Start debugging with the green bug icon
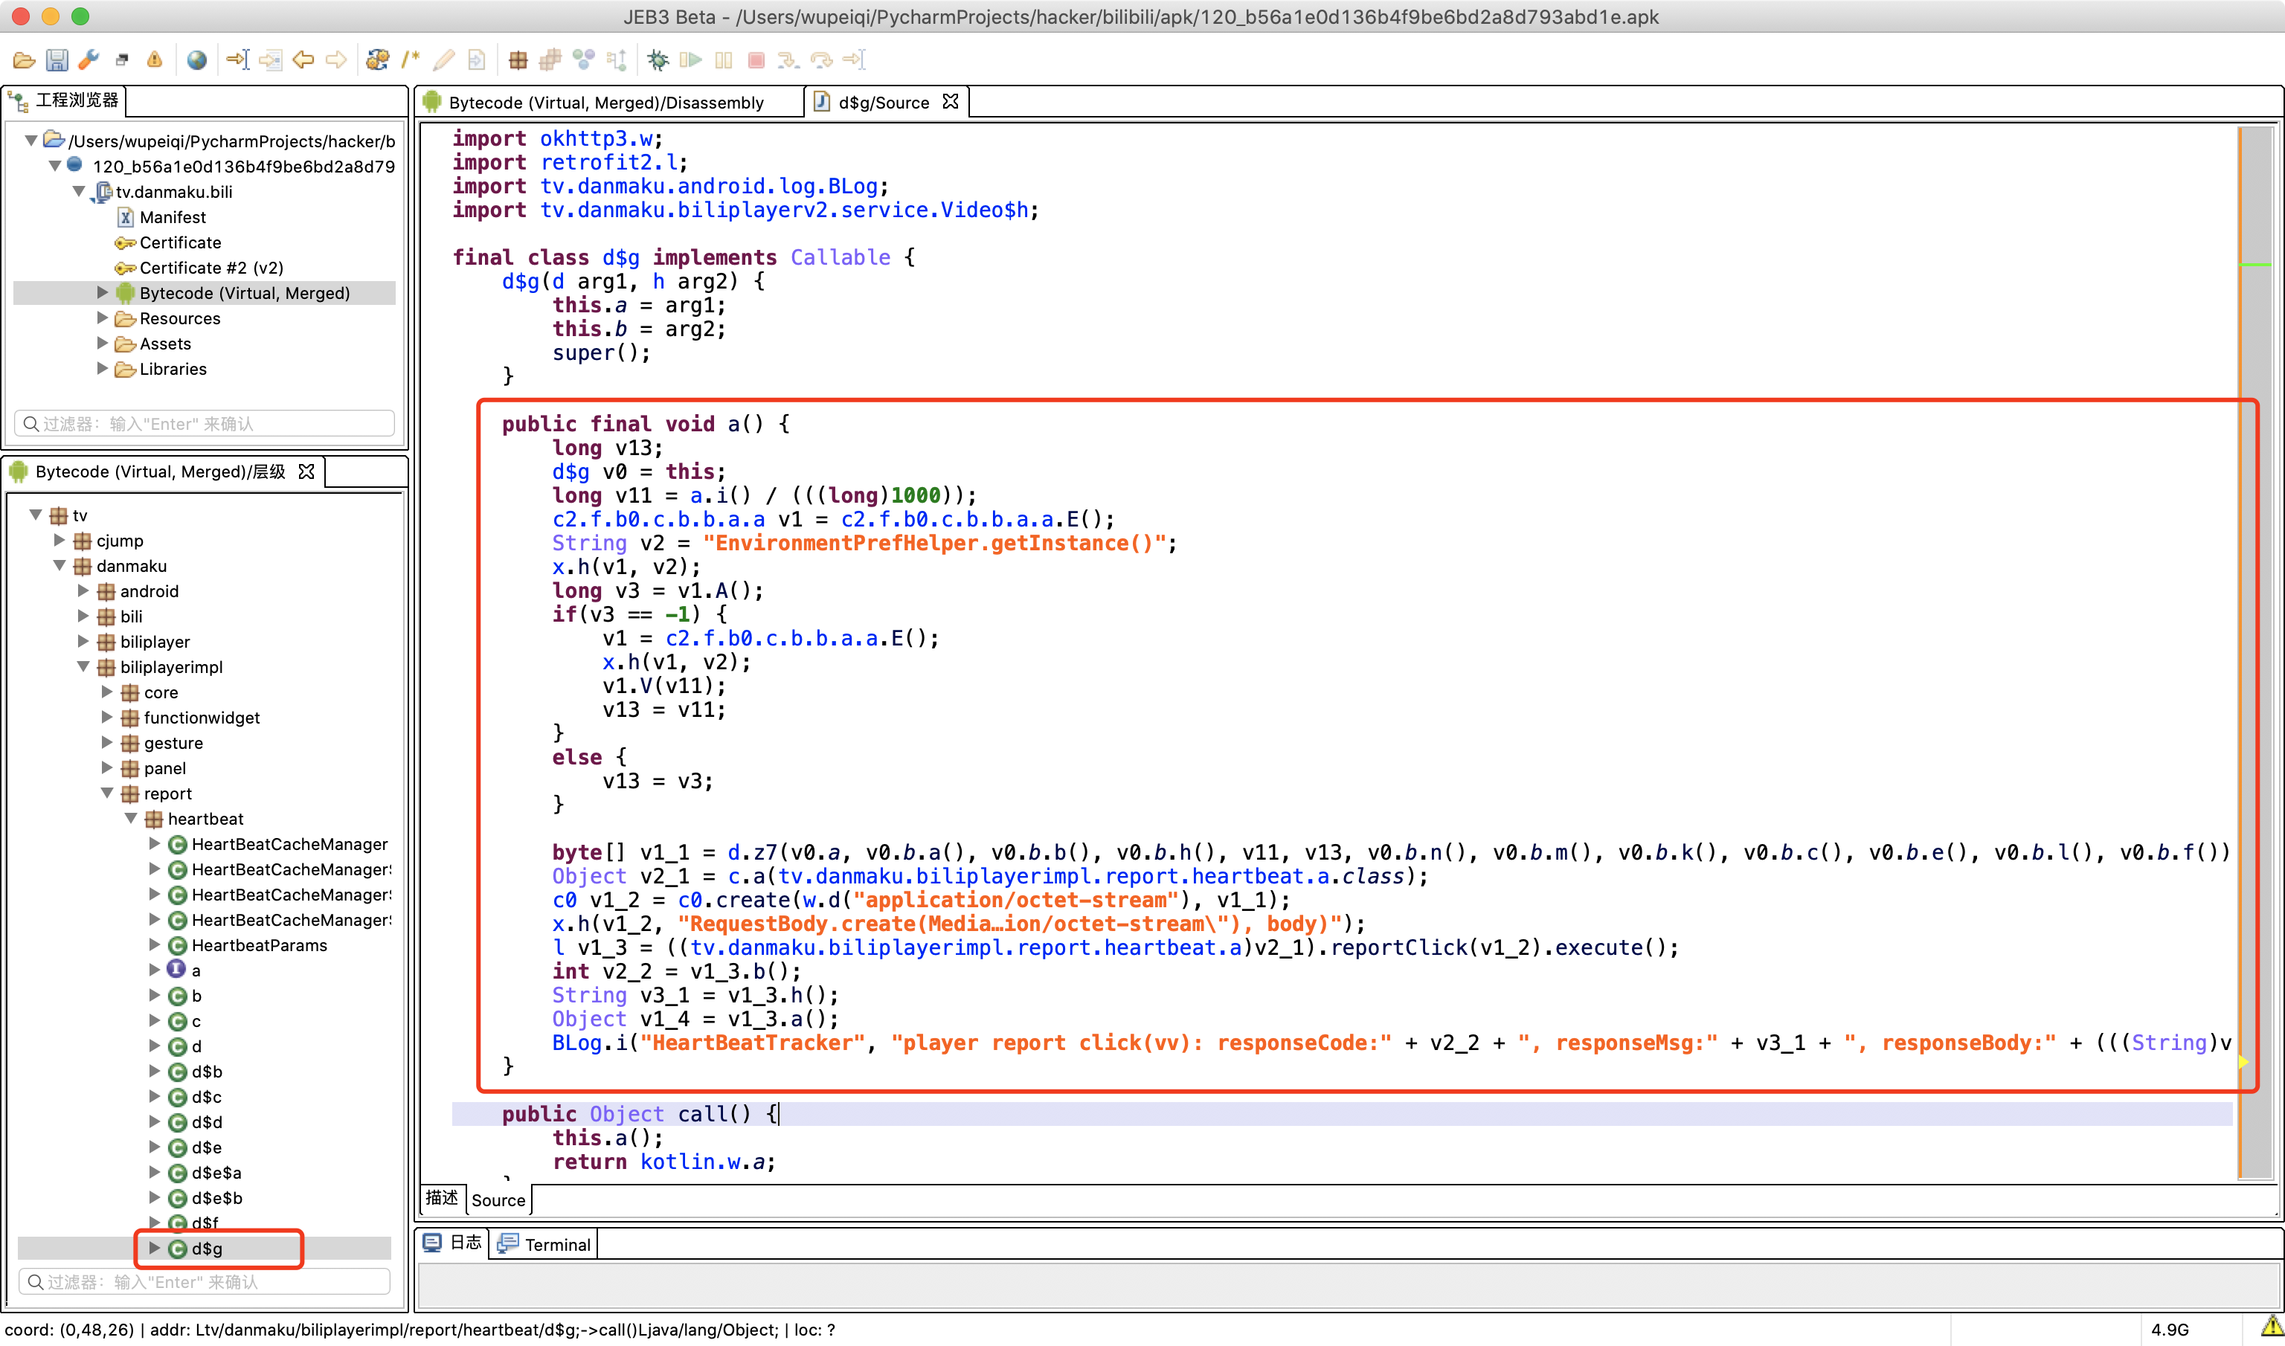This screenshot has width=2285, height=1346. 658,59
